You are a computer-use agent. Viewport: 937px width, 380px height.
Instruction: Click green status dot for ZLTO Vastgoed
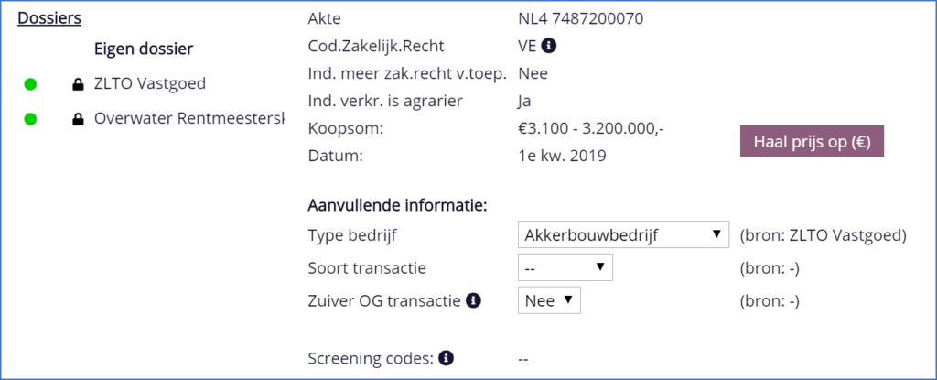tap(30, 85)
